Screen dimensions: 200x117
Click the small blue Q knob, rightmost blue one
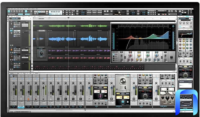158,60
